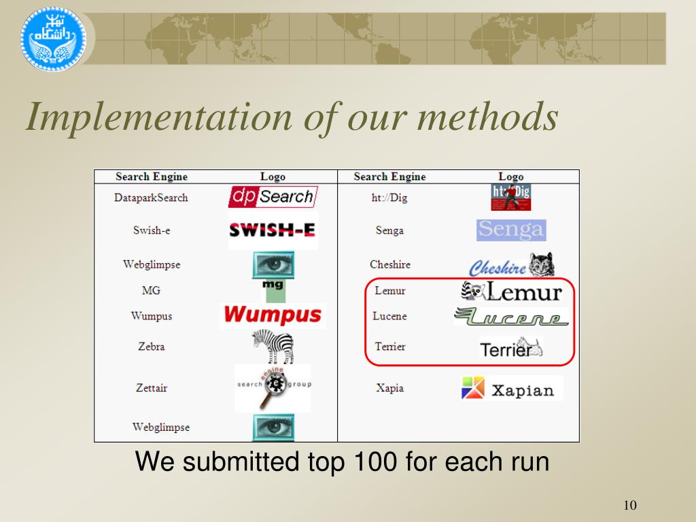Select the Zettair name cell

(152, 388)
